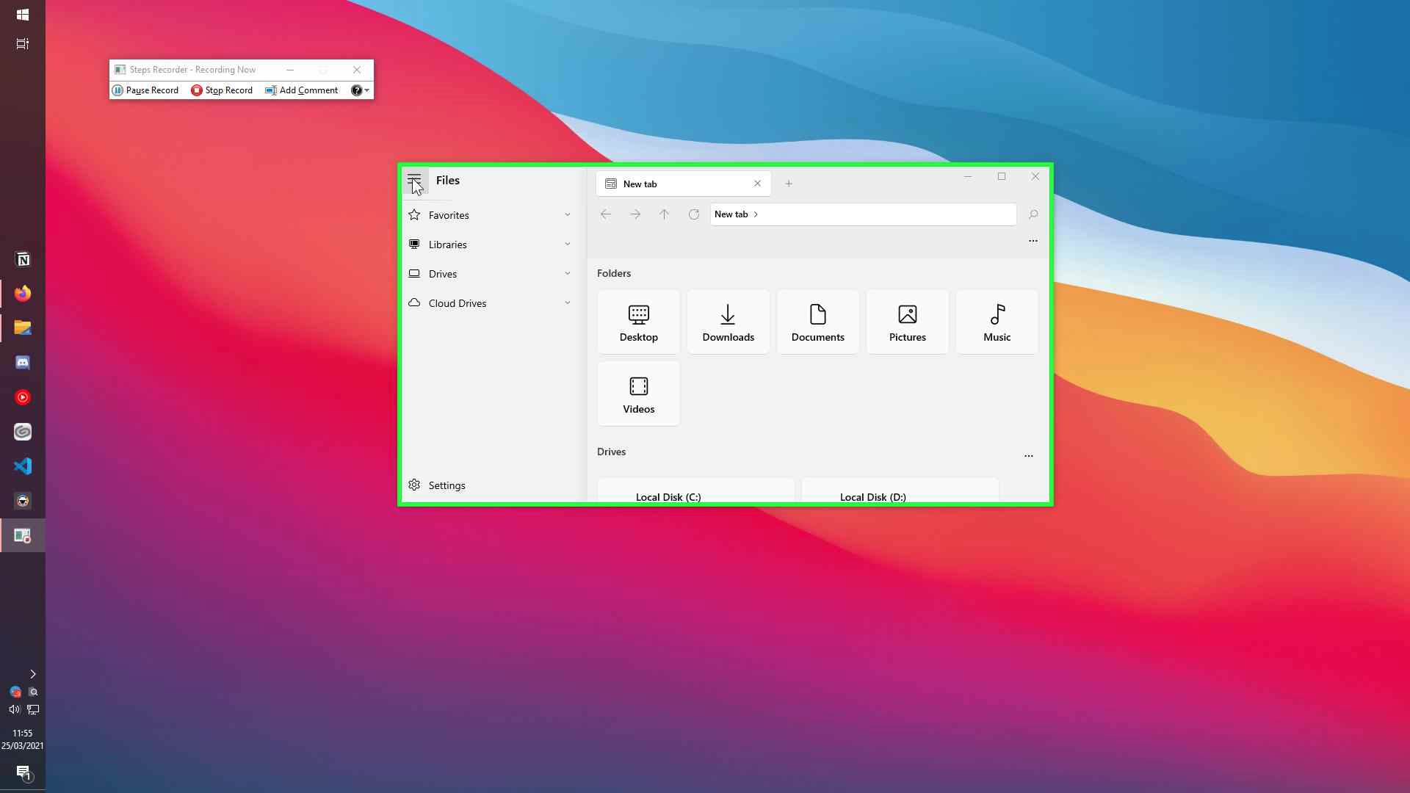Click the hamburger menu in Files
The width and height of the screenshot is (1410, 793).
[415, 180]
